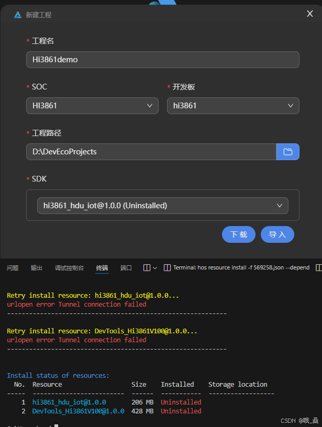Click 'Install status of resources:' text
The width and height of the screenshot is (322, 427).
click(x=58, y=376)
